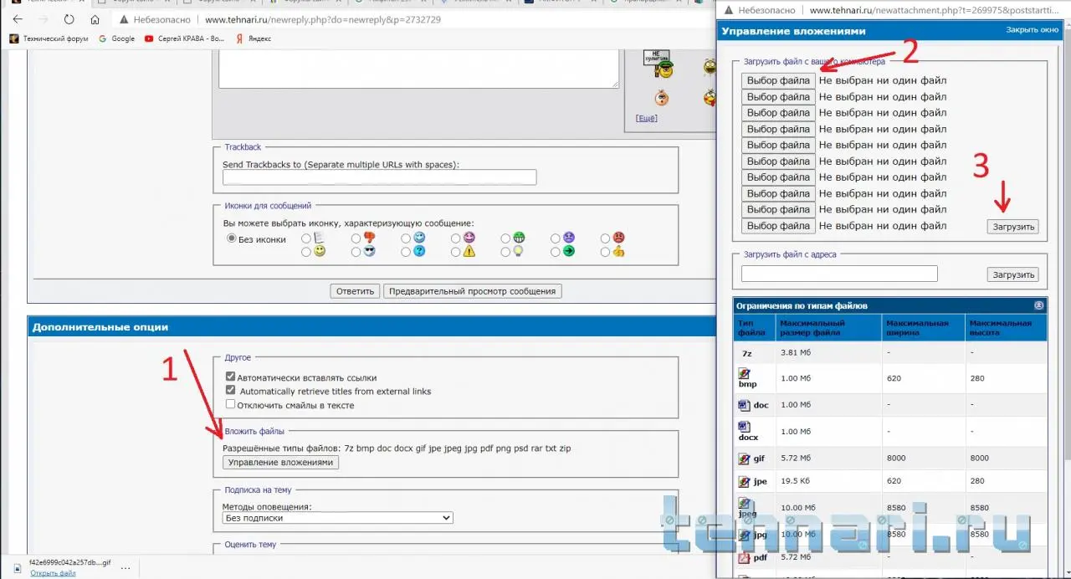Click the bmp file type icon

(x=745, y=374)
